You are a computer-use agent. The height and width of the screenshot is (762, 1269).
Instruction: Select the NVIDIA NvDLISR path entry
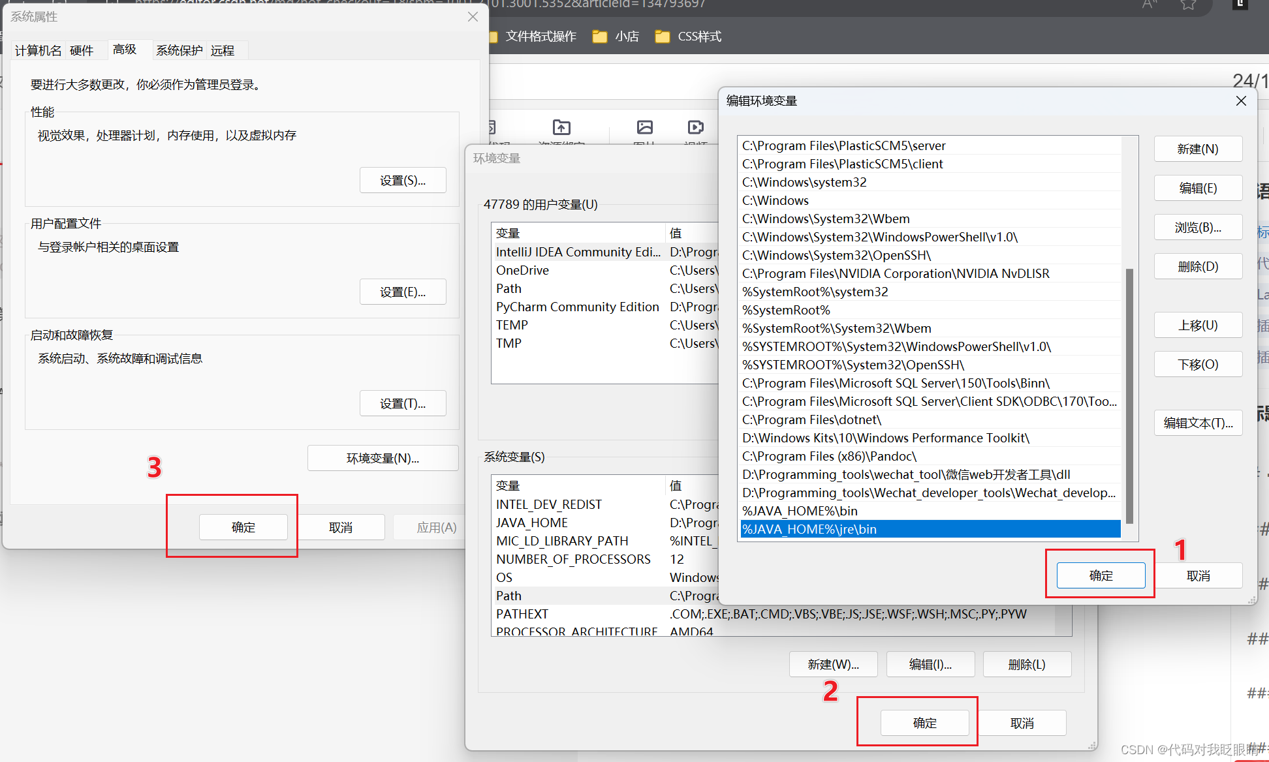coord(930,273)
